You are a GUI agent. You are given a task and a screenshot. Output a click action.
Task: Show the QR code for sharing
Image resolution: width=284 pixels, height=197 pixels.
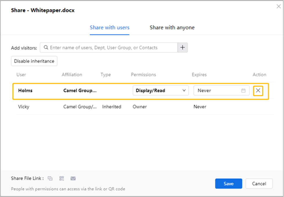point(62,178)
